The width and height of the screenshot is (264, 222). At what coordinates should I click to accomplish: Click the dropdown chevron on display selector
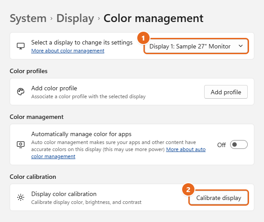coord(241,46)
